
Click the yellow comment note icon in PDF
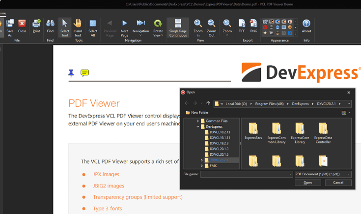click(84, 73)
